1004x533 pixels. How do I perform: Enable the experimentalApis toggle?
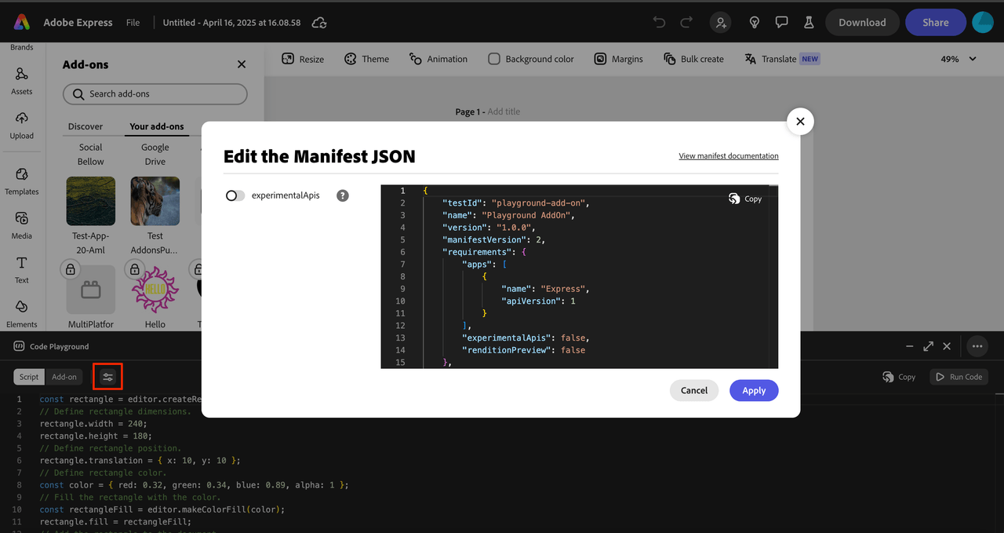tap(235, 195)
